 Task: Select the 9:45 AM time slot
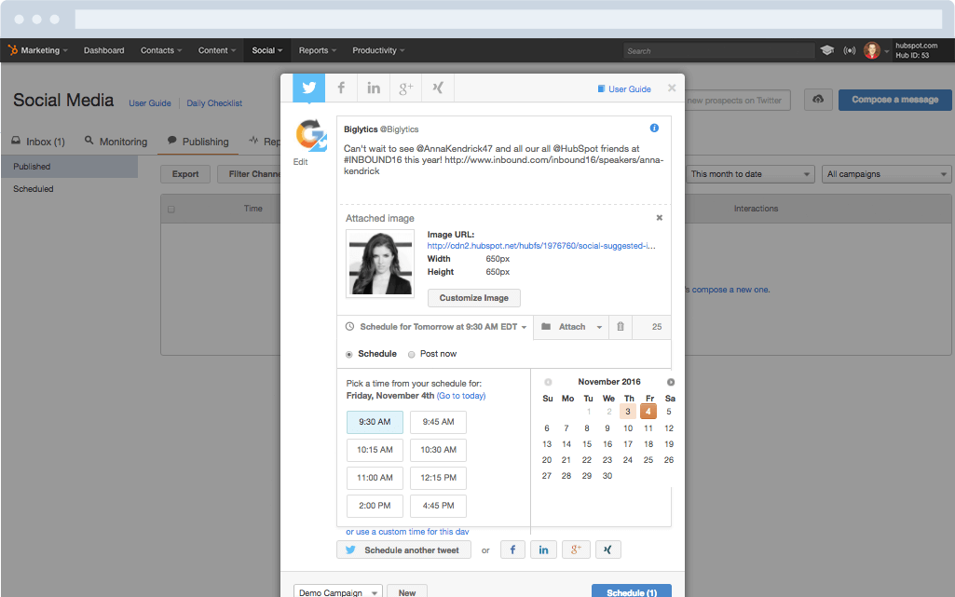click(x=438, y=422)
